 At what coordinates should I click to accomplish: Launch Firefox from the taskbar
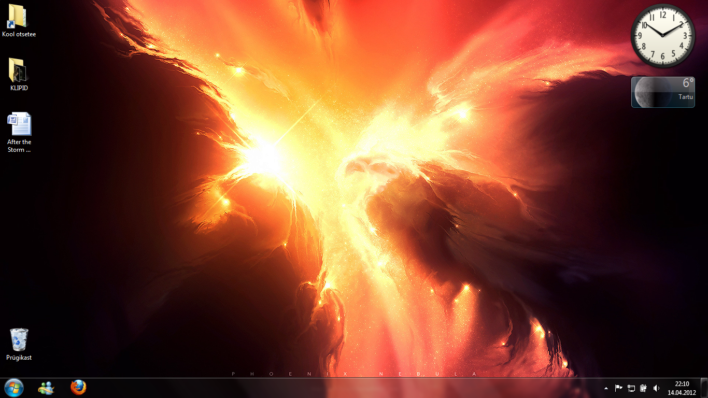click(78, 388)
